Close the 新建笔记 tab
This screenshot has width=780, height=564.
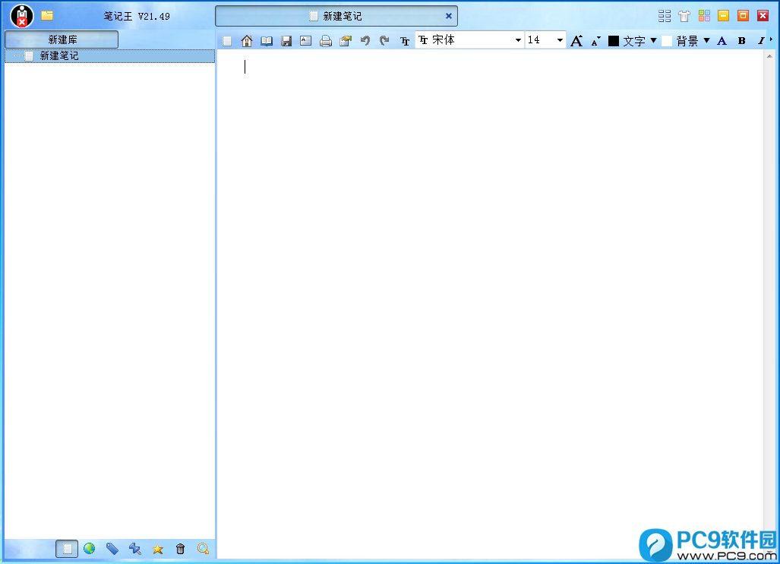(x=449, y=16)
